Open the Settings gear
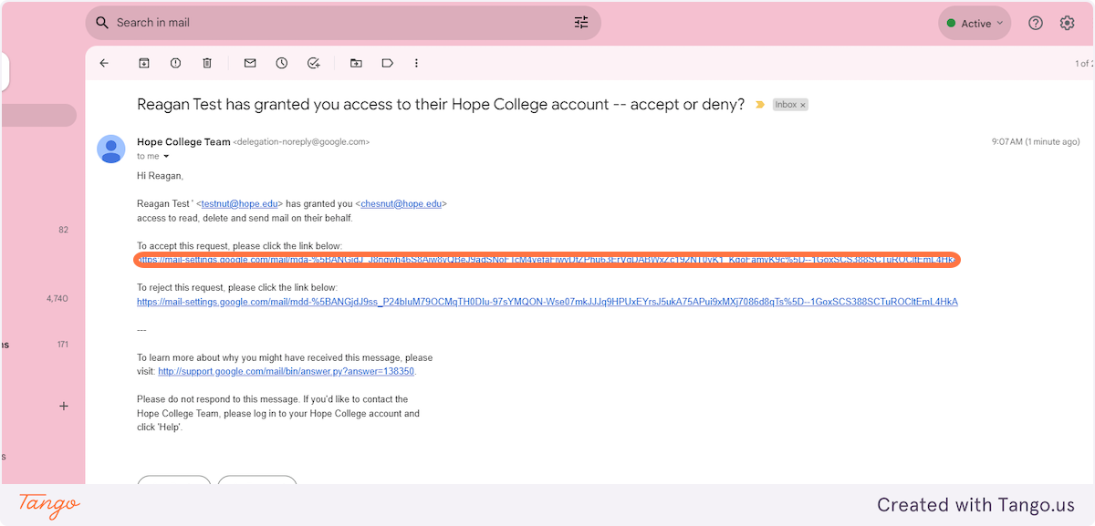The height and width of the screenshot is (526, 1095). [1067, 24]
